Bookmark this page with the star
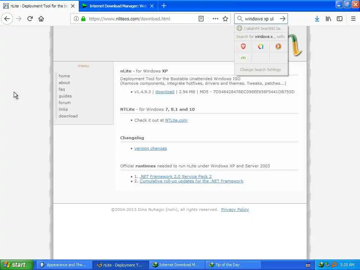 (225, 19)
